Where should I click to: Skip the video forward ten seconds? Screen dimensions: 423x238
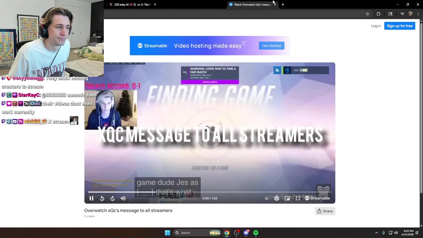click(113, 198)
